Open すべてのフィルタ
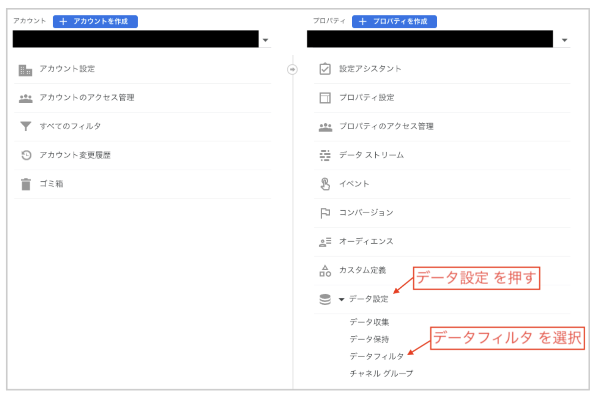The width and height of the screenshot is (596, 402). tap(70, 126)
